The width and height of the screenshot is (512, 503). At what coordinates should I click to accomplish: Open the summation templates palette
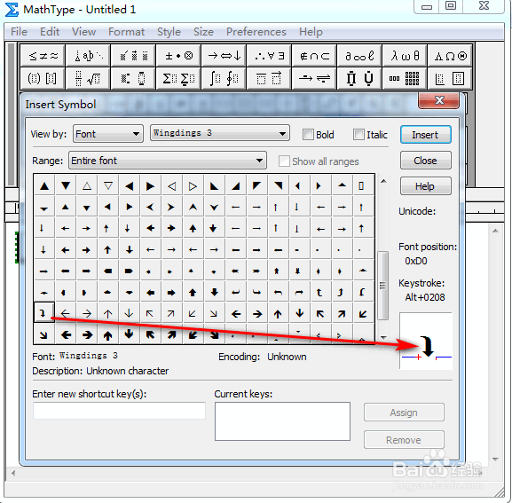178,78
